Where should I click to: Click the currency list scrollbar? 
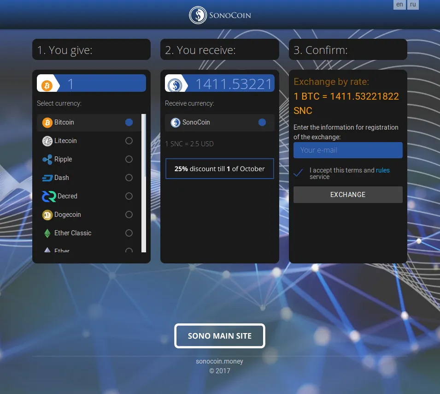click(144, 183)
